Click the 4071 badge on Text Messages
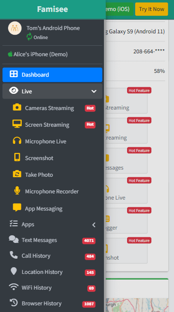This screenshot has height=312, width=174. 89,241
